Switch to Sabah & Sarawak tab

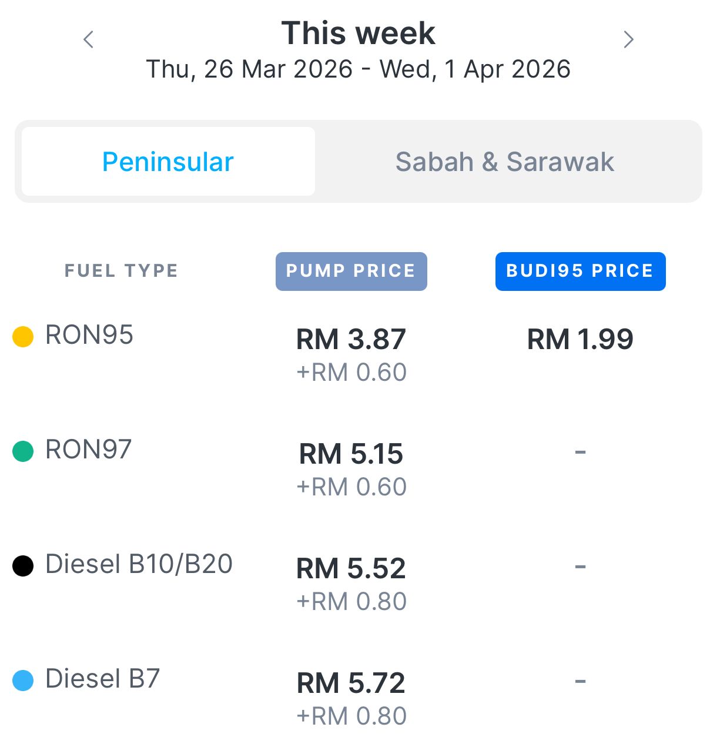(x=504, y=162)
